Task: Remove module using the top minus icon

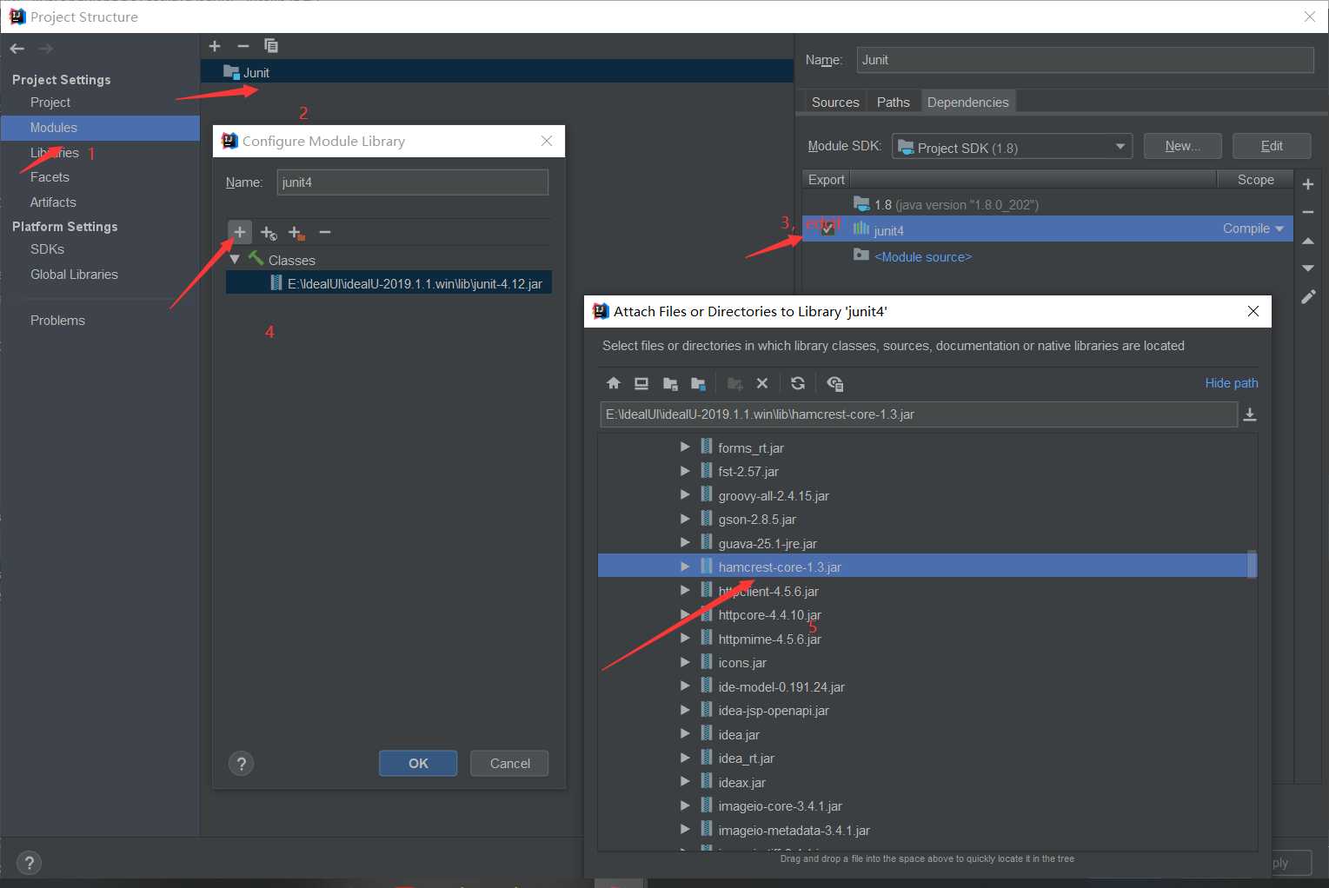Action: tap(243, 46)
